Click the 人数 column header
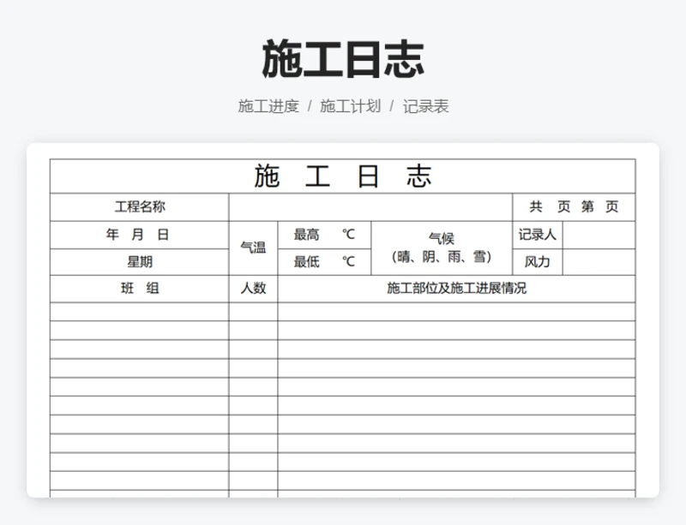Image resolution: width=686 pixels, height=525 pixels. [253, 289]
